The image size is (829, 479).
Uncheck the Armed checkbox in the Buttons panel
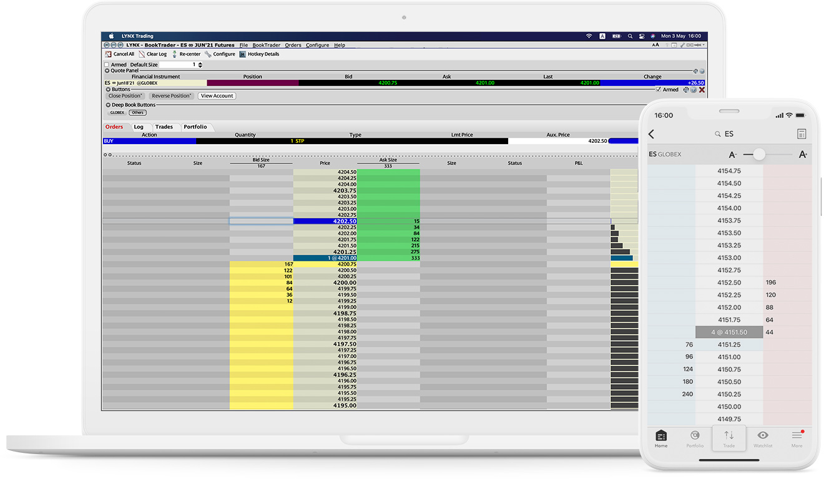point(659,90)
